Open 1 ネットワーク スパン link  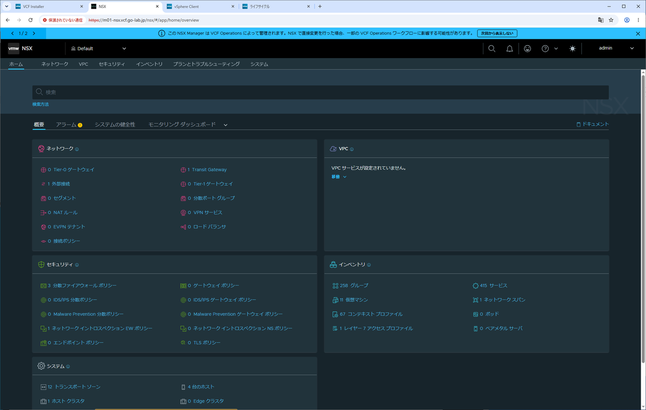[x=502, y=300]
